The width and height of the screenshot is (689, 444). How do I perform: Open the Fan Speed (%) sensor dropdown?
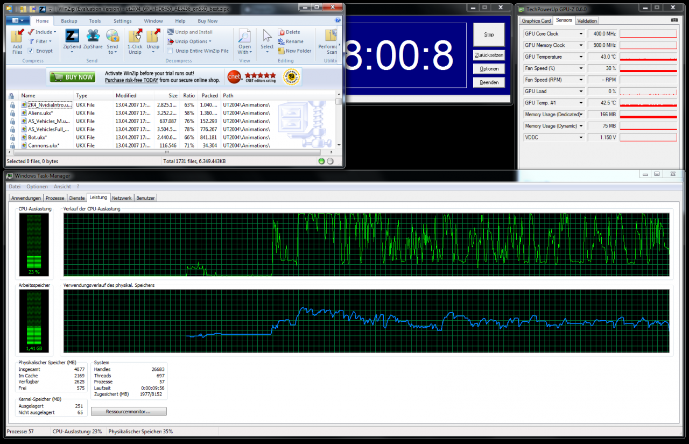[x=581, y=68]
